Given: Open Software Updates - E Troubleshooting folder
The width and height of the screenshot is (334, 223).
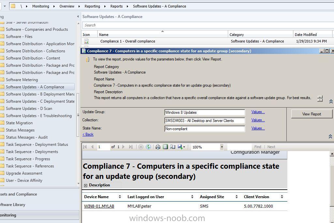Looking at the screenshot, I should (39, 115).
